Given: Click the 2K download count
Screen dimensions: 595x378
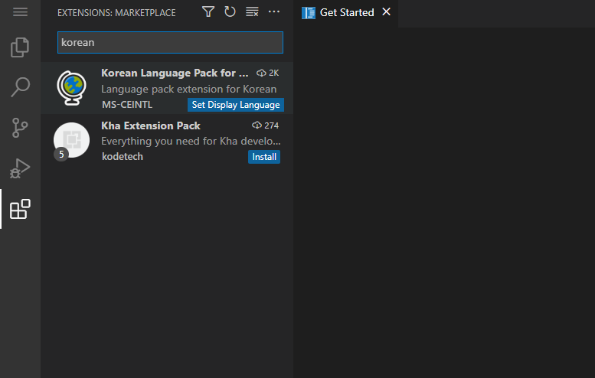Looking at the screenshot, I should click(268, 73).
